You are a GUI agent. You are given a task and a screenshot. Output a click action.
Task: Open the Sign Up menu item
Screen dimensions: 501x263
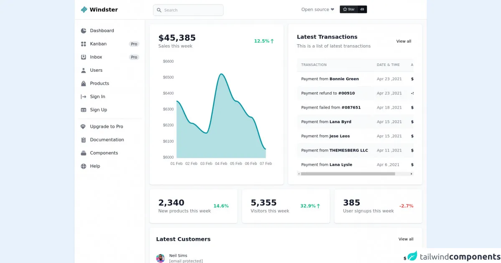(x=99, y=110)
